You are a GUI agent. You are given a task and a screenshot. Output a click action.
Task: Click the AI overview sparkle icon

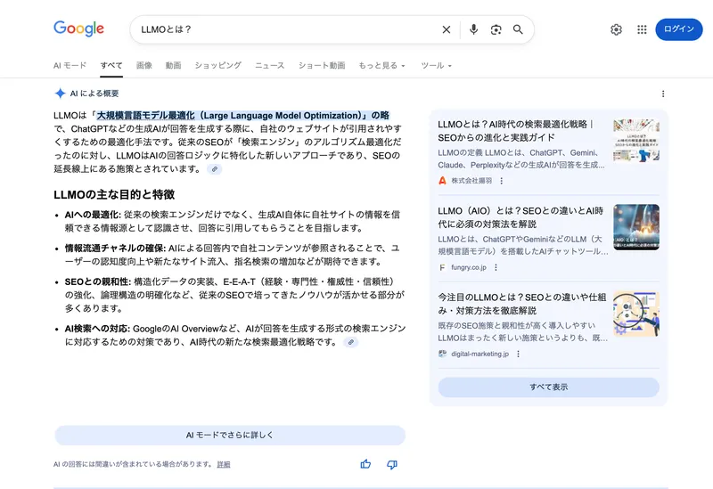[60, 94]
